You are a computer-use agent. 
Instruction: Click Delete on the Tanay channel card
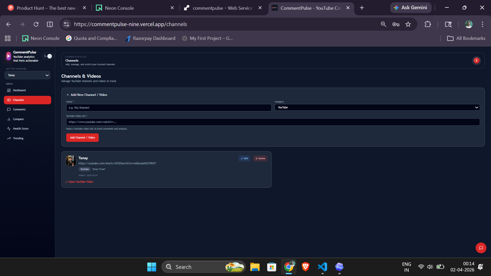tap(260, 158)
